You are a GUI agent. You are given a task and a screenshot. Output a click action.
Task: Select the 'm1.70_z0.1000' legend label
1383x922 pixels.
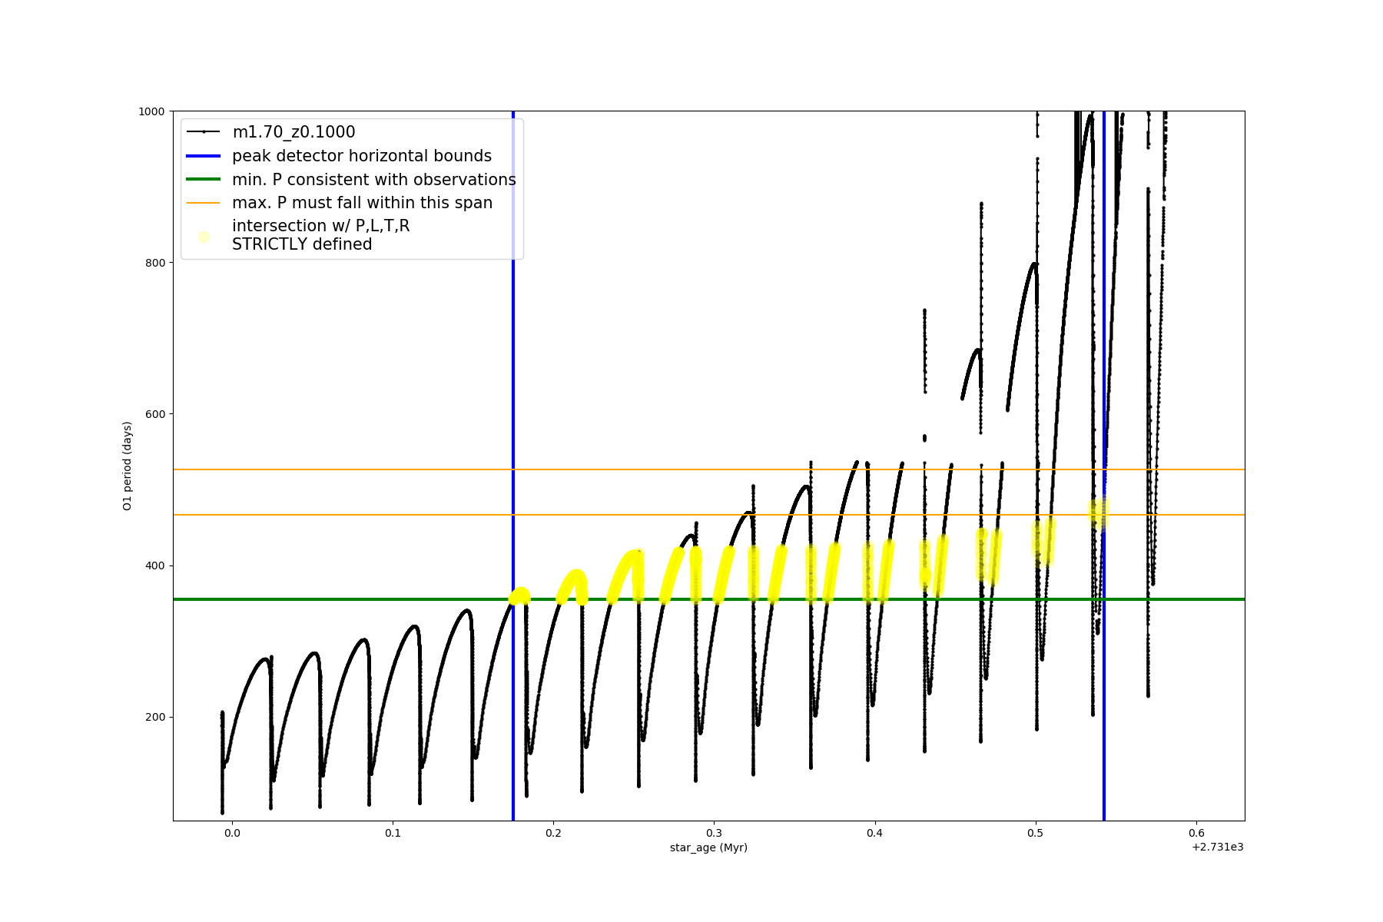(x=294, y=132)
